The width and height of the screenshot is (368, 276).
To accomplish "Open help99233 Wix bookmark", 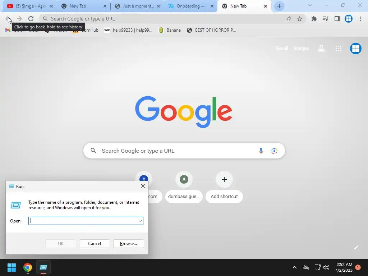I will point(128,30).
